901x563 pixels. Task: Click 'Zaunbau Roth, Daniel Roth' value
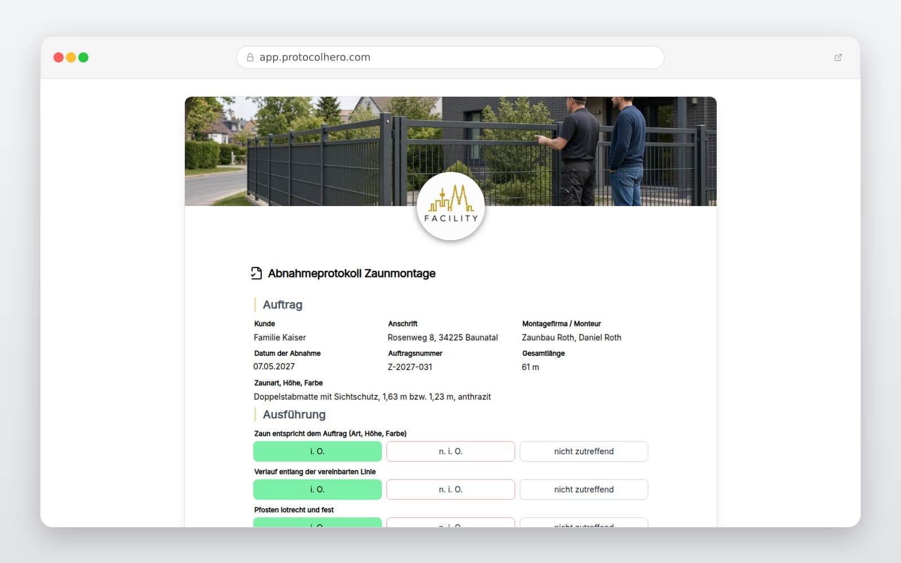[572, 338]
